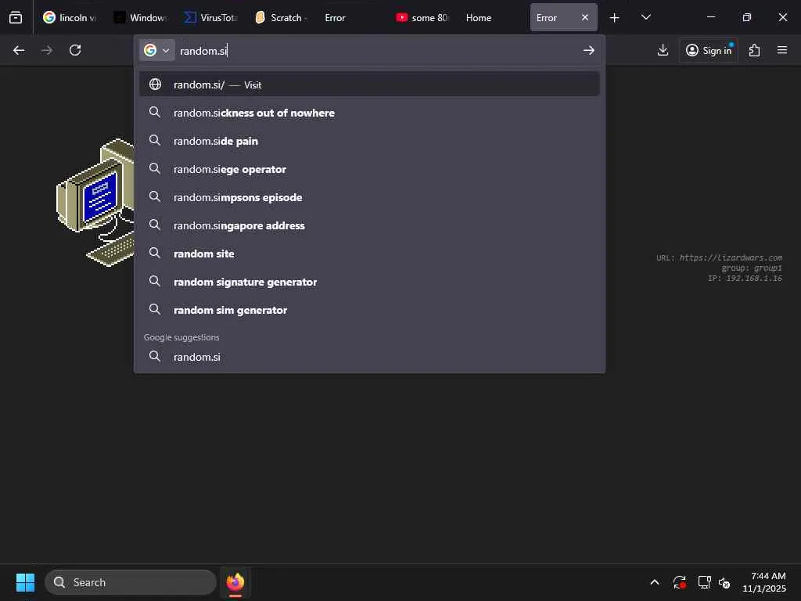The height and width of the screenshot is (601, 801).
Task: Go back to the previous page
Action: (19, 50)
